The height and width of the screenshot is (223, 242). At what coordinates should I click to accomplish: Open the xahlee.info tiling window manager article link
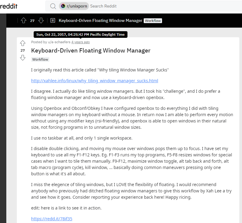[x=94, y=81]
